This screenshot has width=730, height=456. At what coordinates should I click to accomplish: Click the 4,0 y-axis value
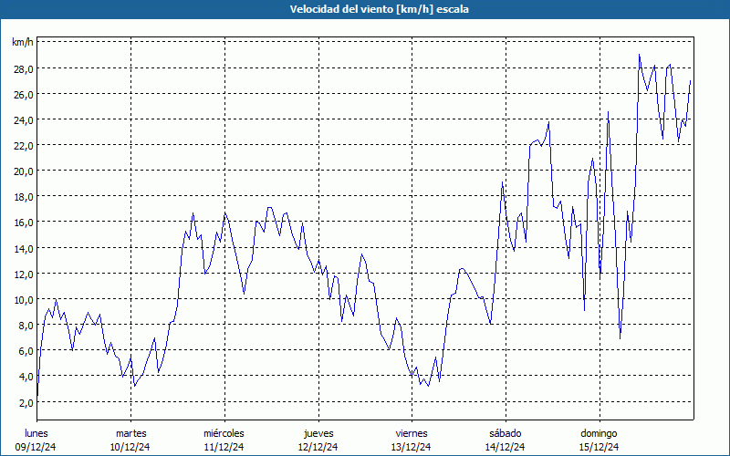26,377
